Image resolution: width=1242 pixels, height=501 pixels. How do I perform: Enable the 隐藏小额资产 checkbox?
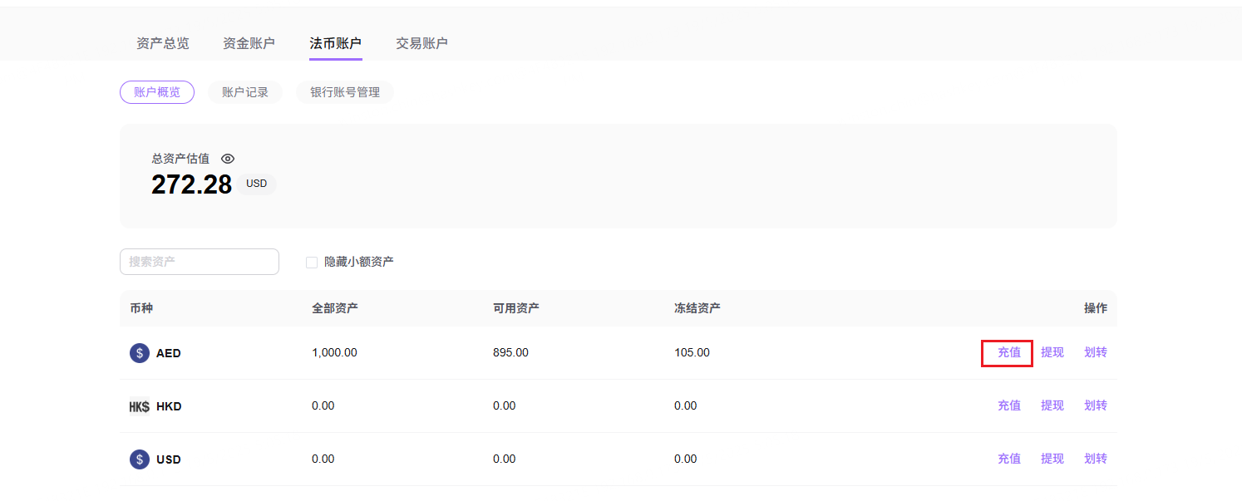pos(312,263)
